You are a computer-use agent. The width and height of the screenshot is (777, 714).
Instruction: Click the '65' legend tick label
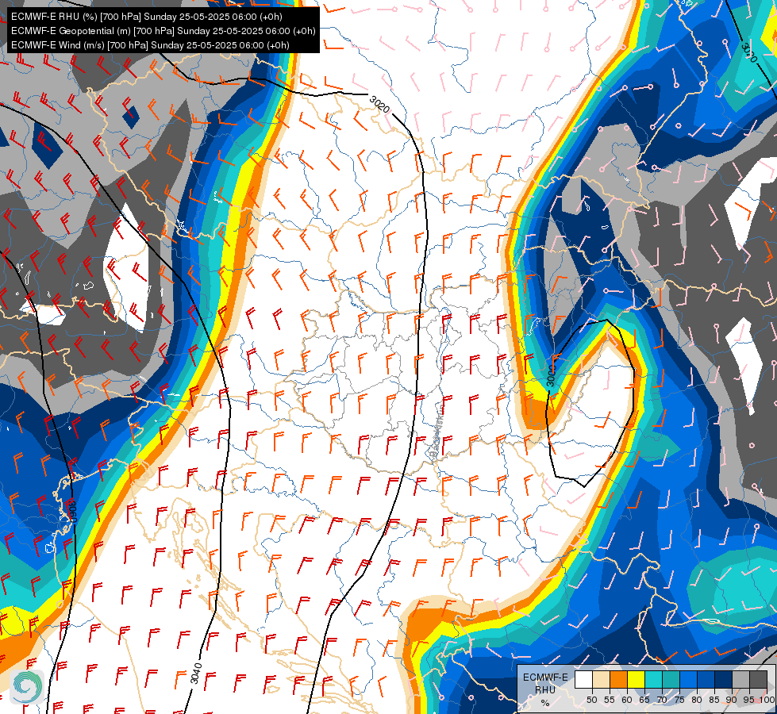coord(644,700)
